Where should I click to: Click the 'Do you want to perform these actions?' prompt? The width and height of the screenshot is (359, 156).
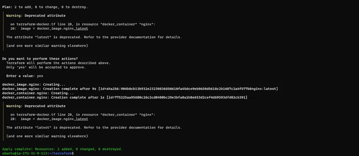coord(40,59)
